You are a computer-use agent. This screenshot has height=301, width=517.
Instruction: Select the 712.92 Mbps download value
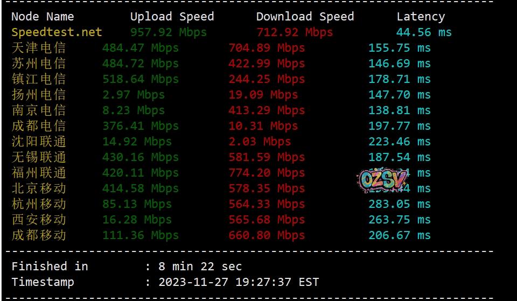pos(295,32)
